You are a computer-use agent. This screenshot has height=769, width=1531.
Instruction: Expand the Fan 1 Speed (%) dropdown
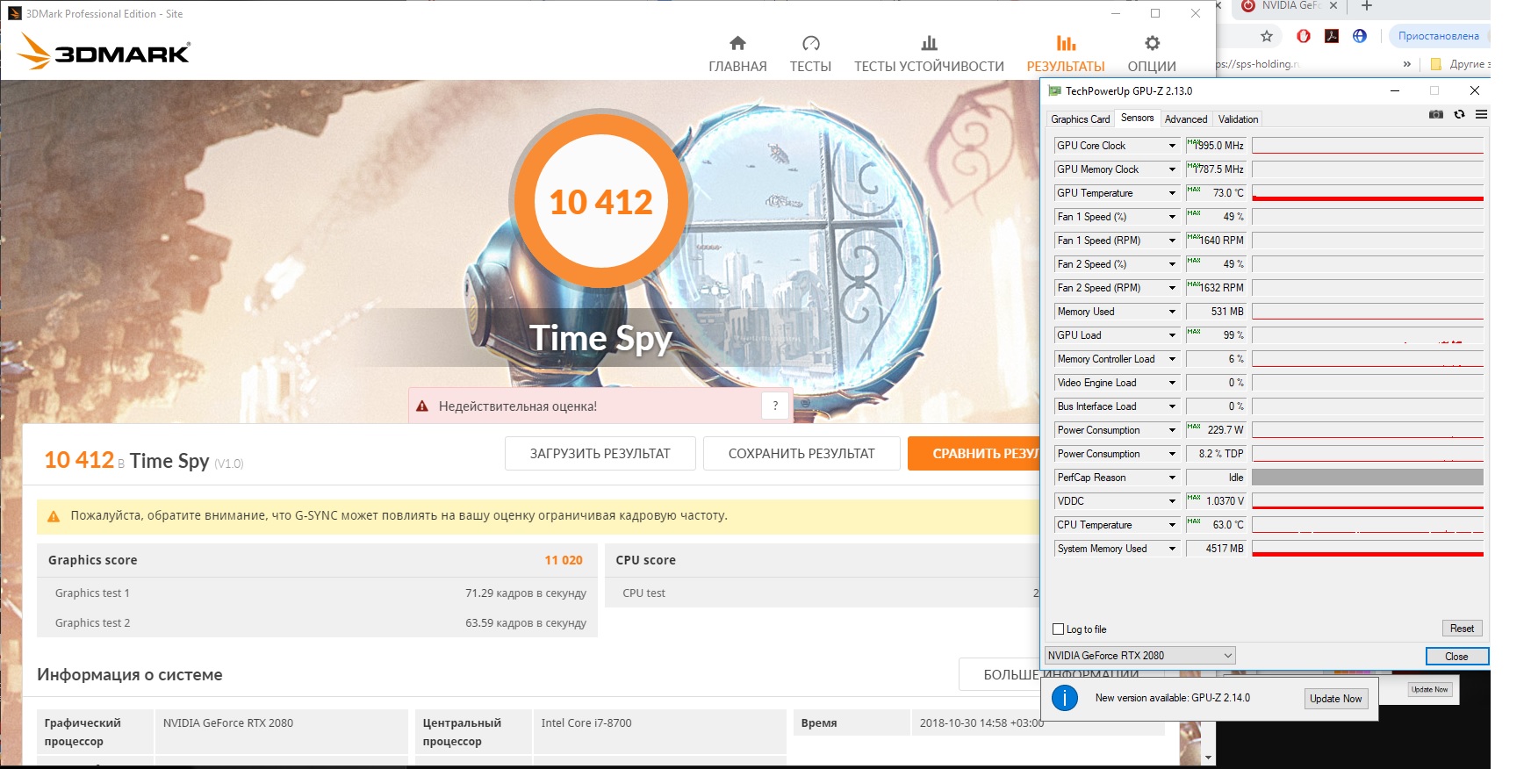[x=1171, y=217]
